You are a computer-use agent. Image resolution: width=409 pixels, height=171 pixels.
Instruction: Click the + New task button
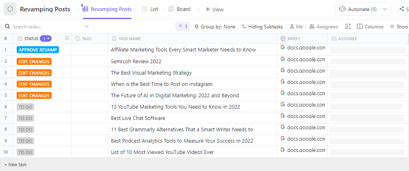click(15, 165)
